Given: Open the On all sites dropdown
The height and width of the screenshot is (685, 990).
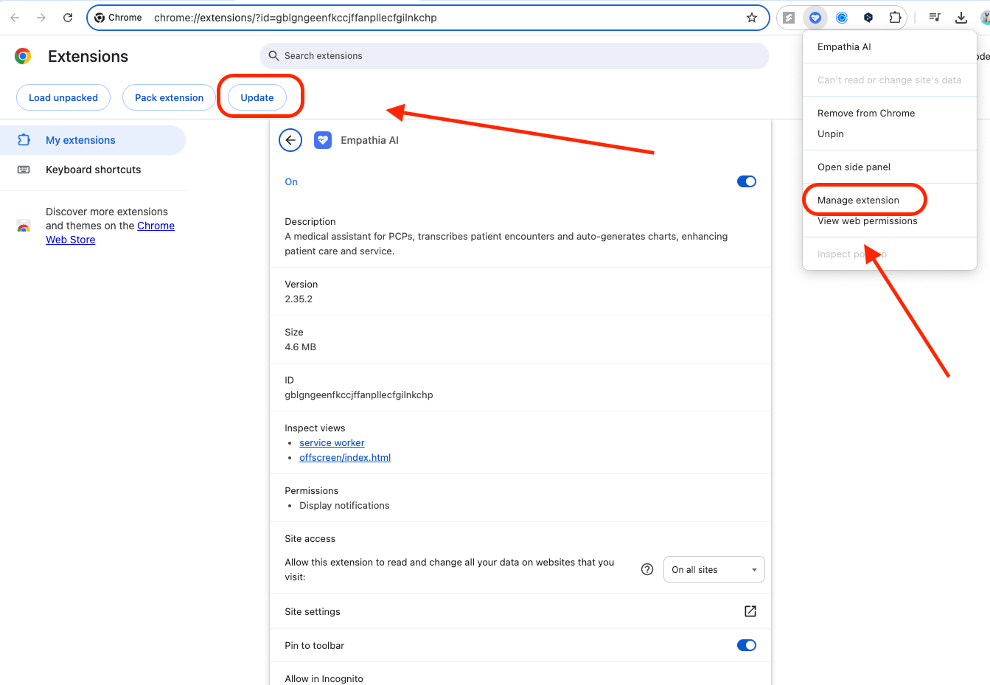Looking at the screenshot, I should [x=714, y=569].
